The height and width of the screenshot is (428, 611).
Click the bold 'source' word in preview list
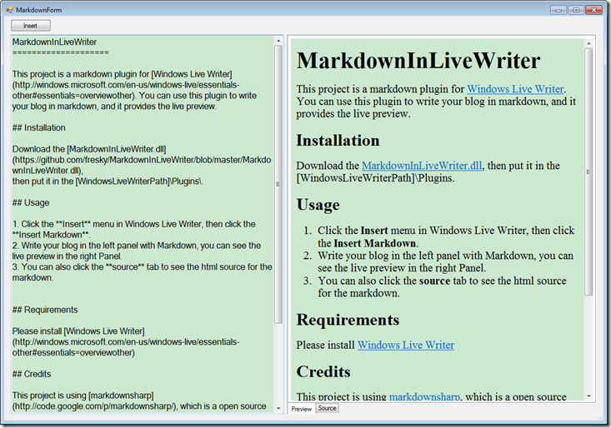(434, 281)
